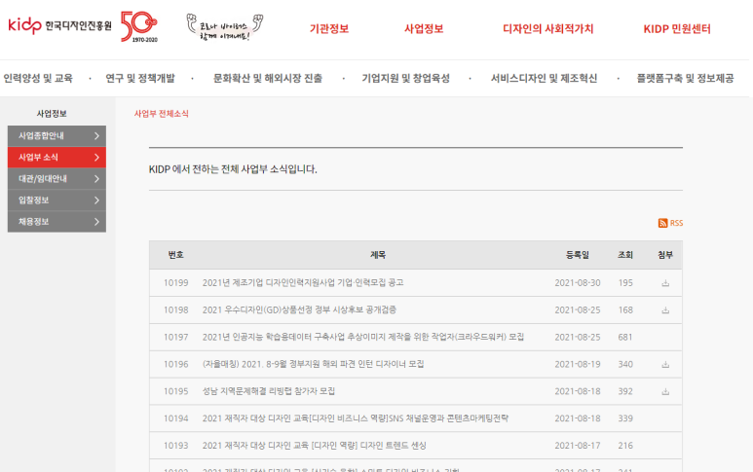The height and width of the screenshot is (472, 753).
Task: Expand 입찰정보 sidebar item
Action: 56,200
